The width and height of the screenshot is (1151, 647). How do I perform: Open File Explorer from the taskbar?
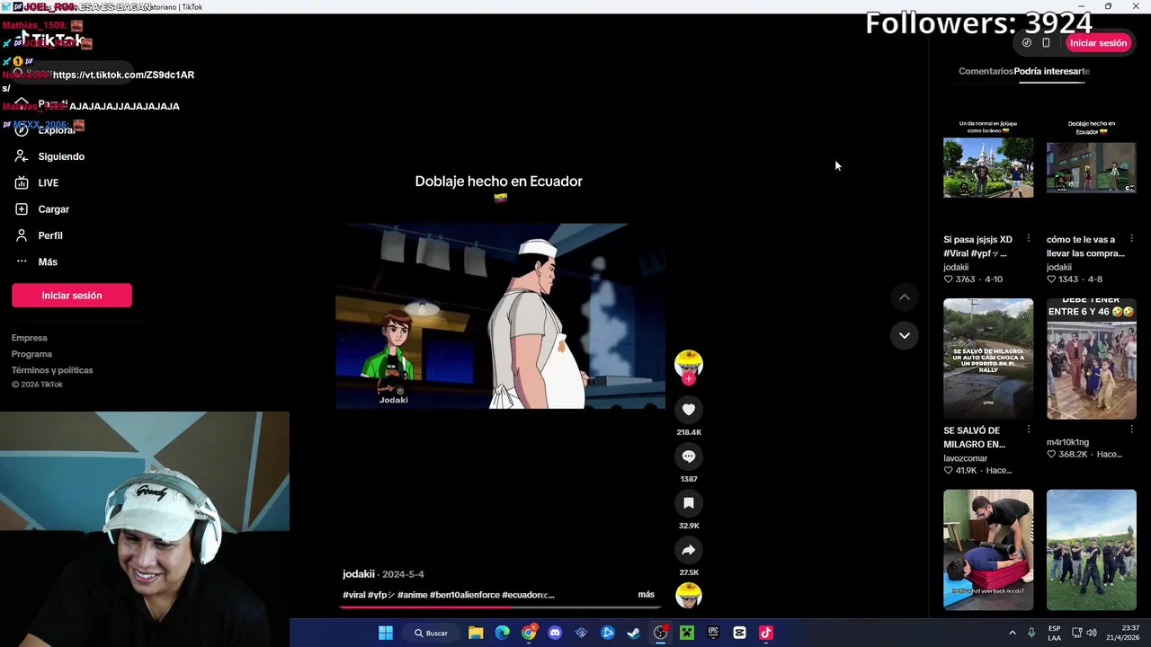476,633
